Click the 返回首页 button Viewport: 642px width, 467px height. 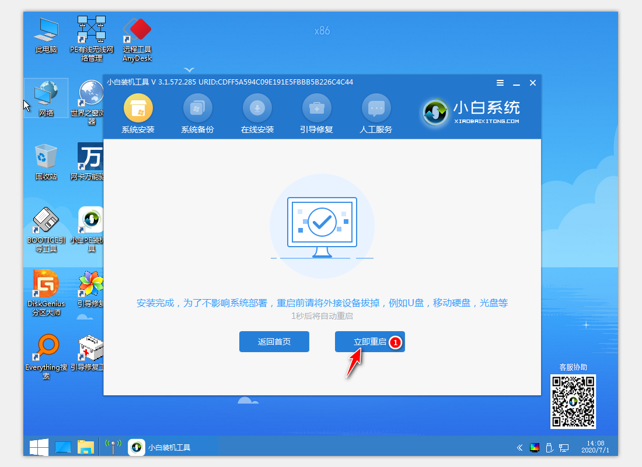(274, 342)
